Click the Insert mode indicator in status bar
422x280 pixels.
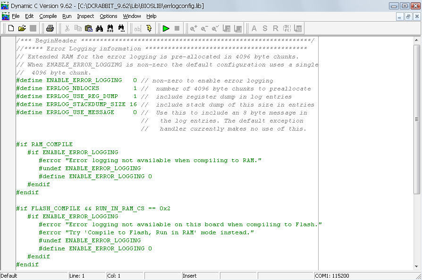coord(190,276)
